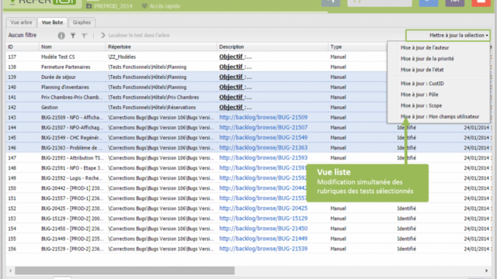
Task: Open link backlog/browse/BUG-21539
Action: (x=263, y=249)
